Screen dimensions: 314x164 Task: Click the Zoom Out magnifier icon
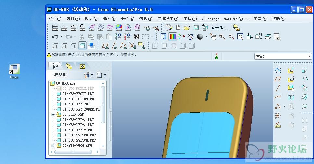click(x=231, y=37)
